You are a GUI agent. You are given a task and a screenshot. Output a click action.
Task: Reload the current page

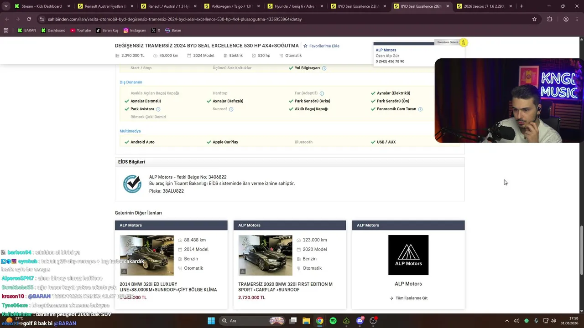click(29, 19)
